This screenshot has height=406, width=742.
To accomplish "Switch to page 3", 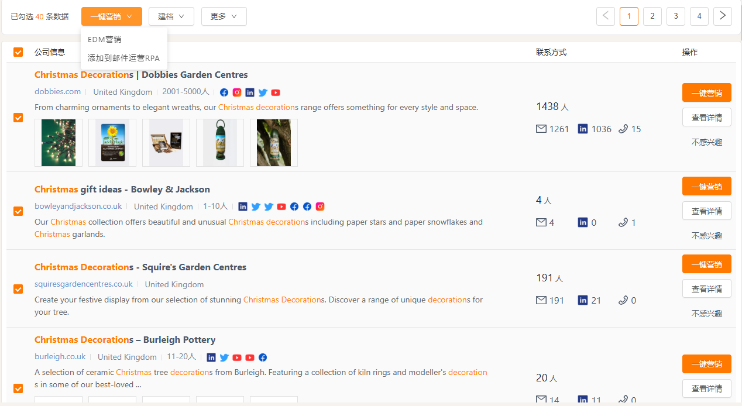I will tap(676, 16).
